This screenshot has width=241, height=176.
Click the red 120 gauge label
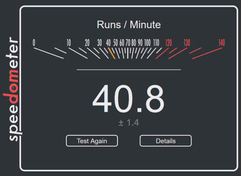pyautogui.click(x=169, y=43)
